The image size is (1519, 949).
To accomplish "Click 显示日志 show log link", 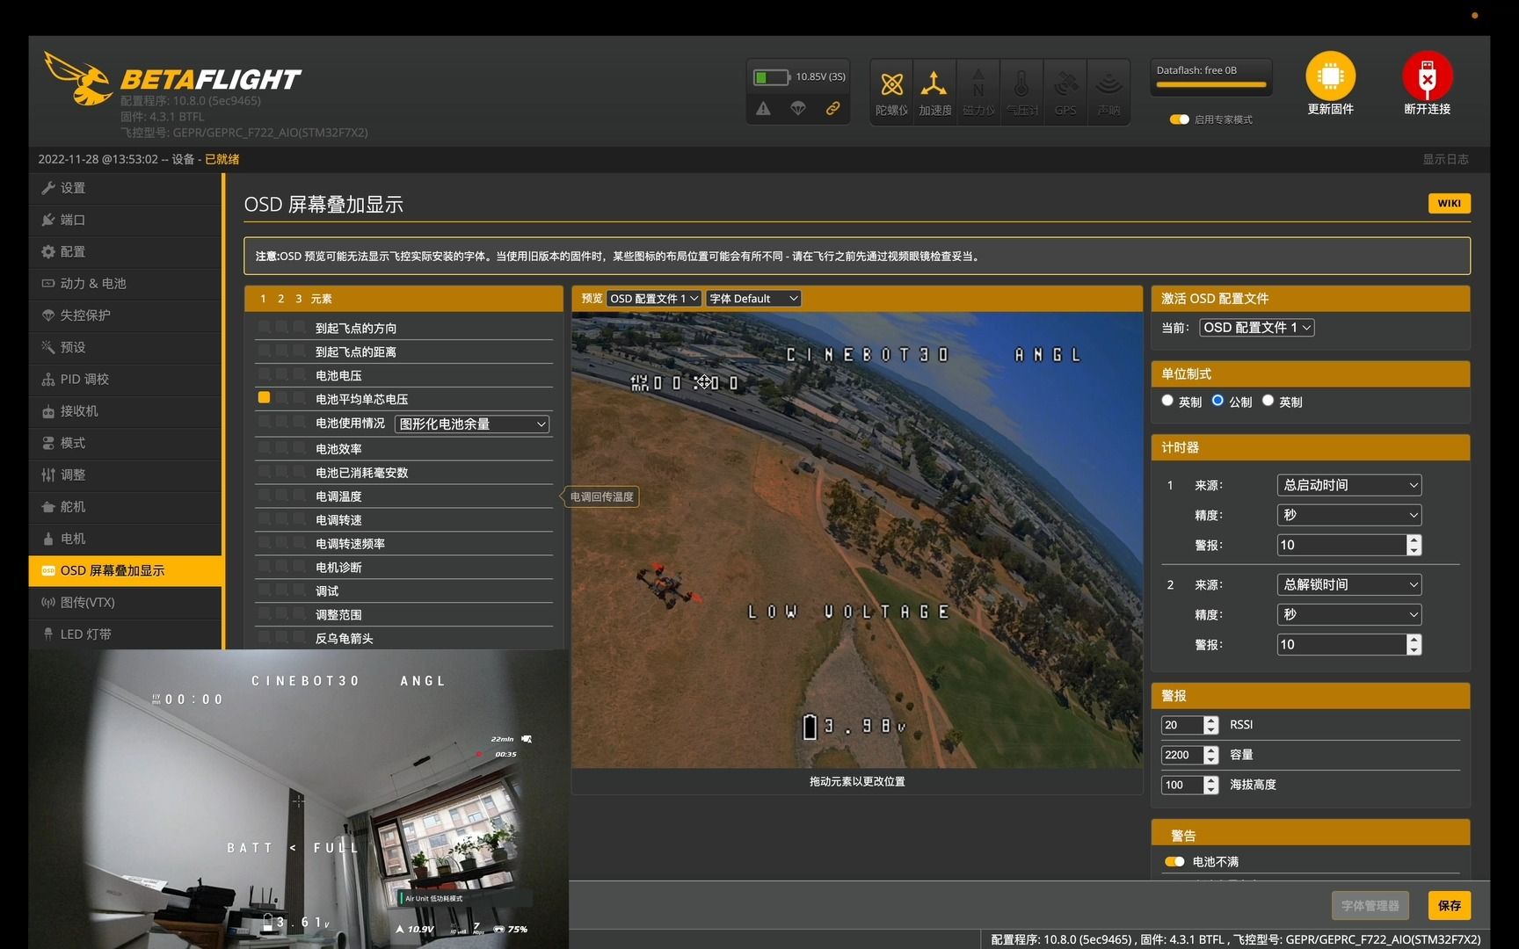I will click(x=1445, y=159).
